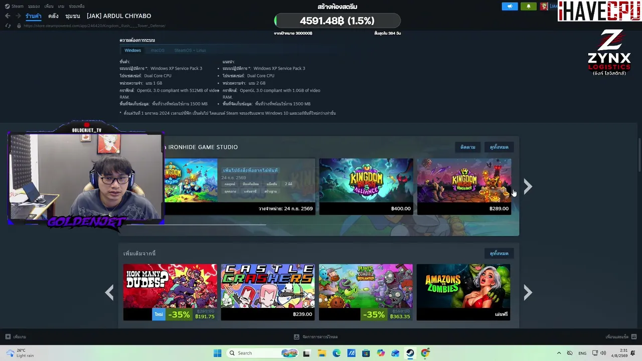This screenshot has width=642, height=361.
Task: Click the ความต้องการระบบ heading
Action: pyautogui.click(x=137, y=40)
